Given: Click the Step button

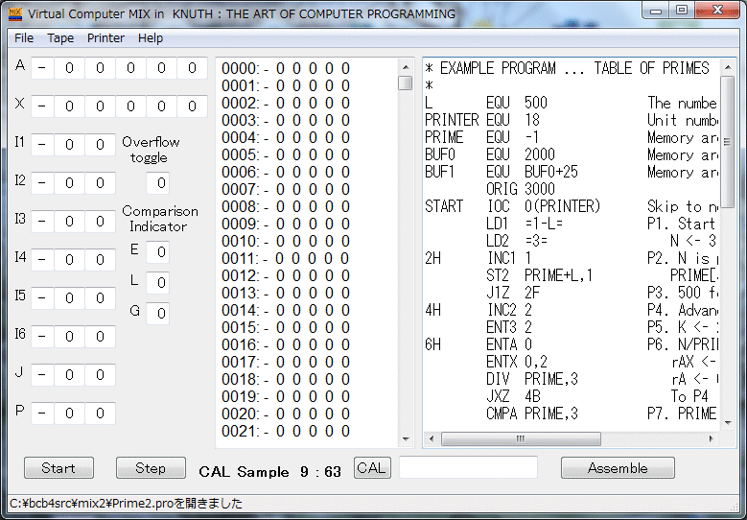Looking at the screenshot, I should point(151,467).
